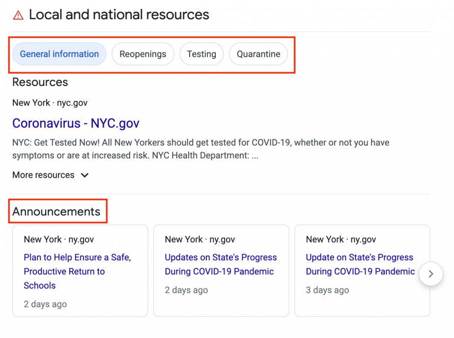The image size is (454, 338).
Task: Switch to the Reopenings filter
Action: click(x=143, y=54)
